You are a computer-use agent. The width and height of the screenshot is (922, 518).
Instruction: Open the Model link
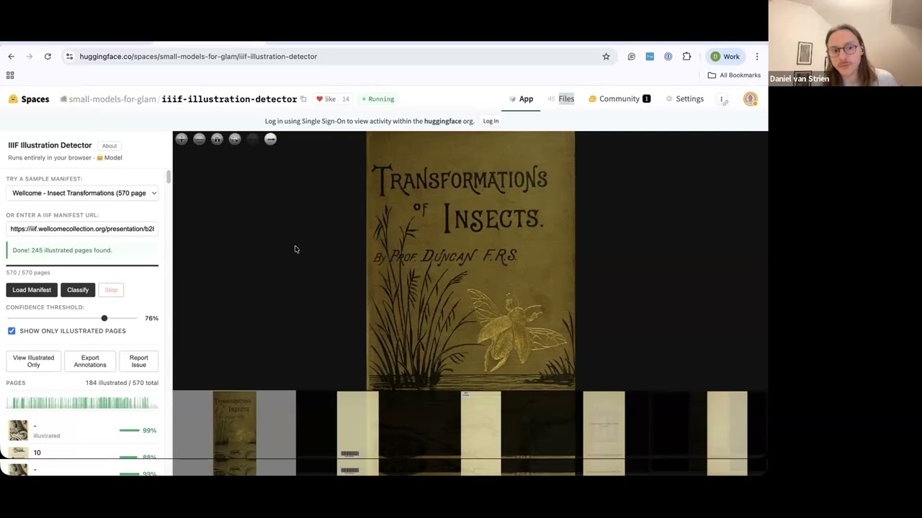tap(109, 158)
